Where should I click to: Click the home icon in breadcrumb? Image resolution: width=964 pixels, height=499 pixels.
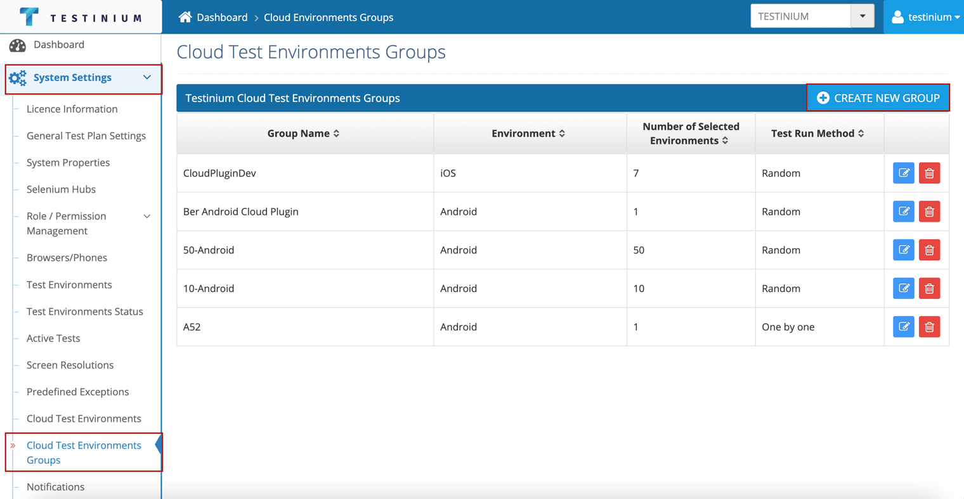pyautogui.click(x=185, y=17)
